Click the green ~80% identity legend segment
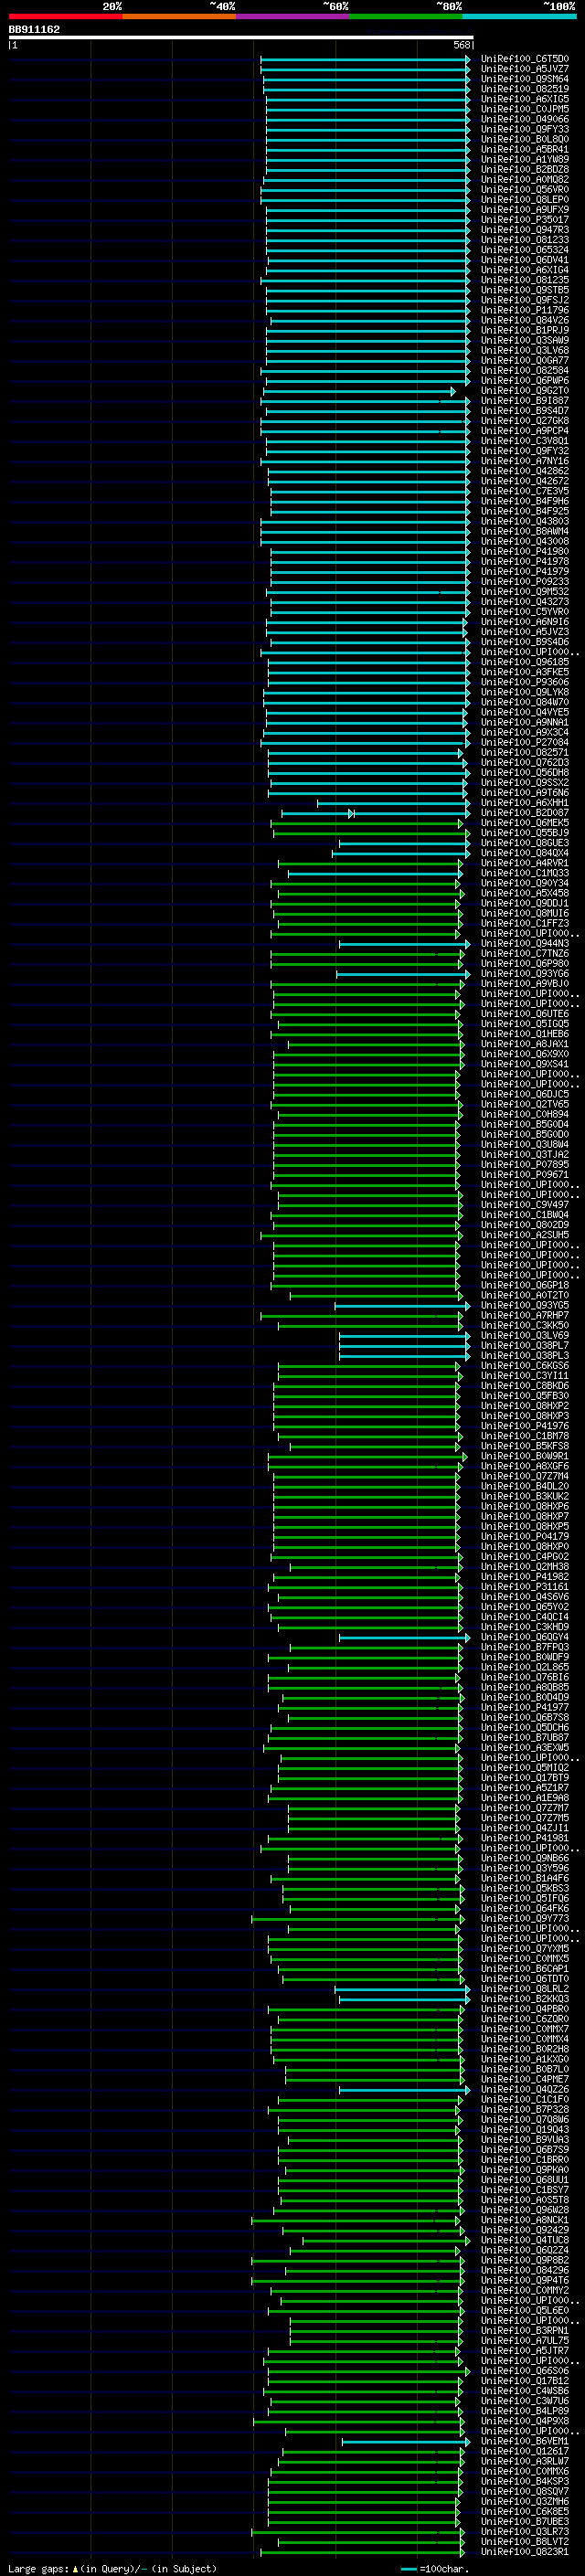This screenshot has width=585, height=2576. [x=405, y=16]
